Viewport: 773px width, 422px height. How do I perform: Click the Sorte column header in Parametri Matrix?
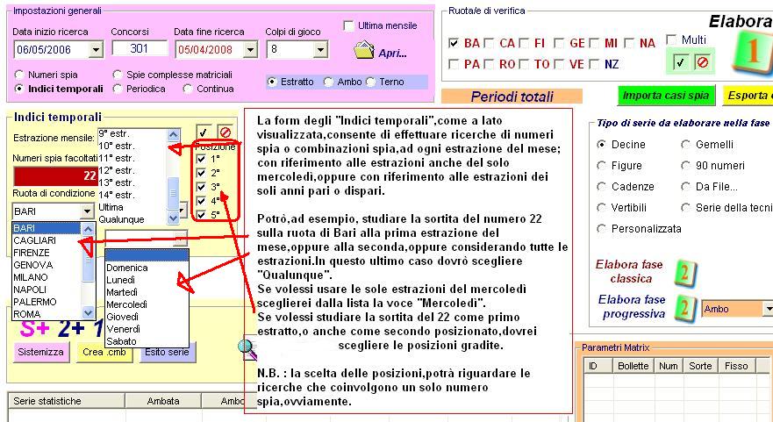pyautogui.click(x=700, y=366)
